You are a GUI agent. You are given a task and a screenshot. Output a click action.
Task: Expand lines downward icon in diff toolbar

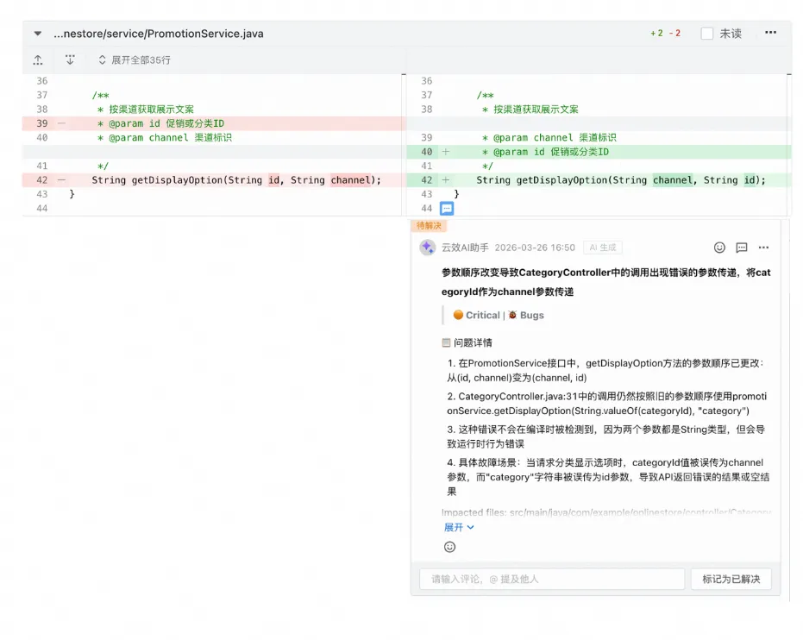coord(70,60)
